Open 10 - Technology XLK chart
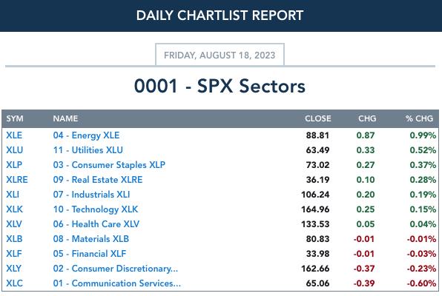 point(96,209)
